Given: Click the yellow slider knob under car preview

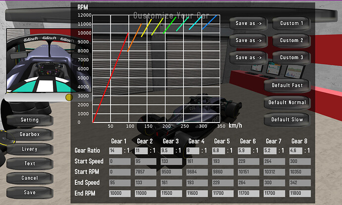Looking at the screenshot, I should 69,97.
